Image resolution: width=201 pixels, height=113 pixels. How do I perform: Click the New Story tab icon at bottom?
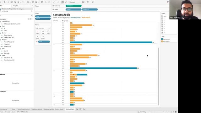click(x=84, y=109)
